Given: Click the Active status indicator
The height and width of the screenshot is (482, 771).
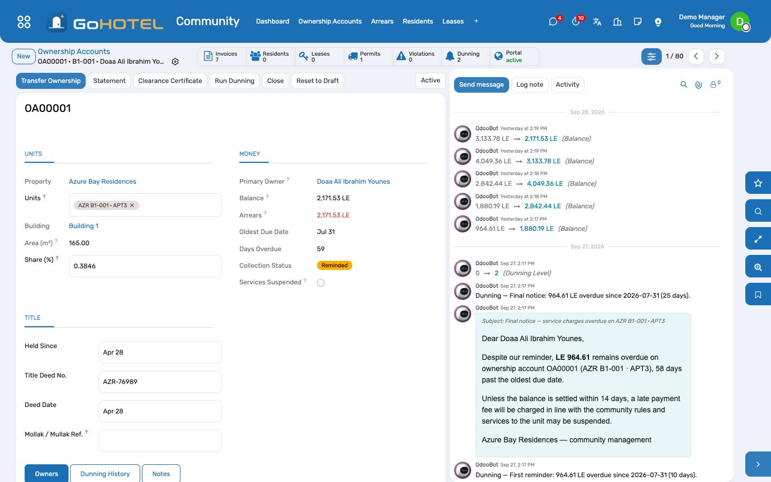Looking at the screenshot, I should pos(430,80).
